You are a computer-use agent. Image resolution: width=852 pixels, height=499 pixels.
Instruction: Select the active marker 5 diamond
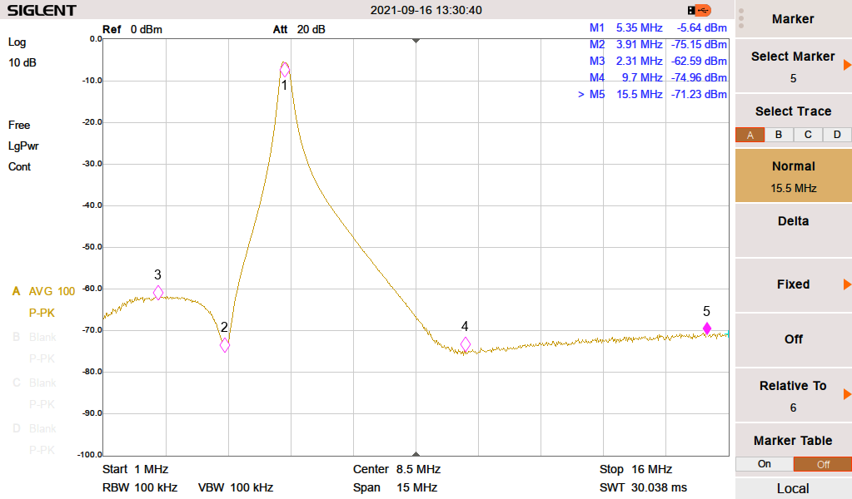point(706,329)
